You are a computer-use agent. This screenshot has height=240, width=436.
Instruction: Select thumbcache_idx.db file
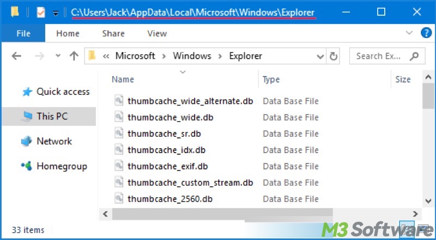tap(167, 150)
